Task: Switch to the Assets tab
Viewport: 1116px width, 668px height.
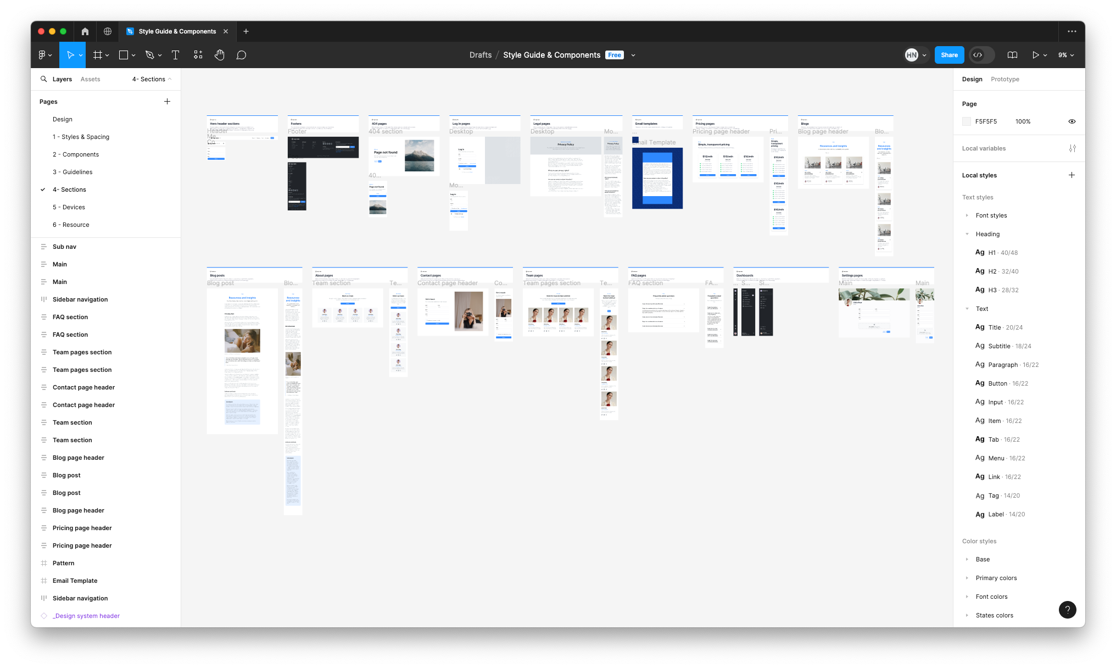Action: click(x=90, y=79)
